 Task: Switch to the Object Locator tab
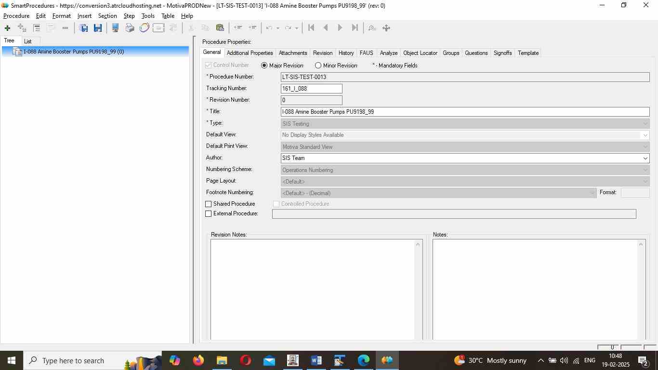click(x=420, y=53)
